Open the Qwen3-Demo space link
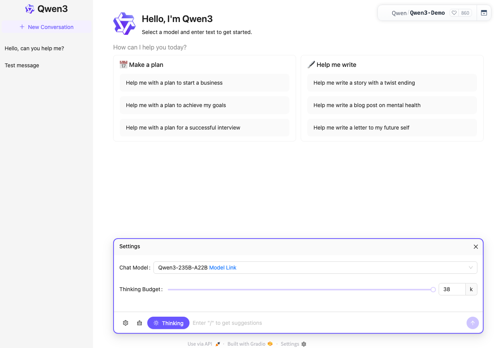This screenshot has width=496, height=348. [427, 13]
